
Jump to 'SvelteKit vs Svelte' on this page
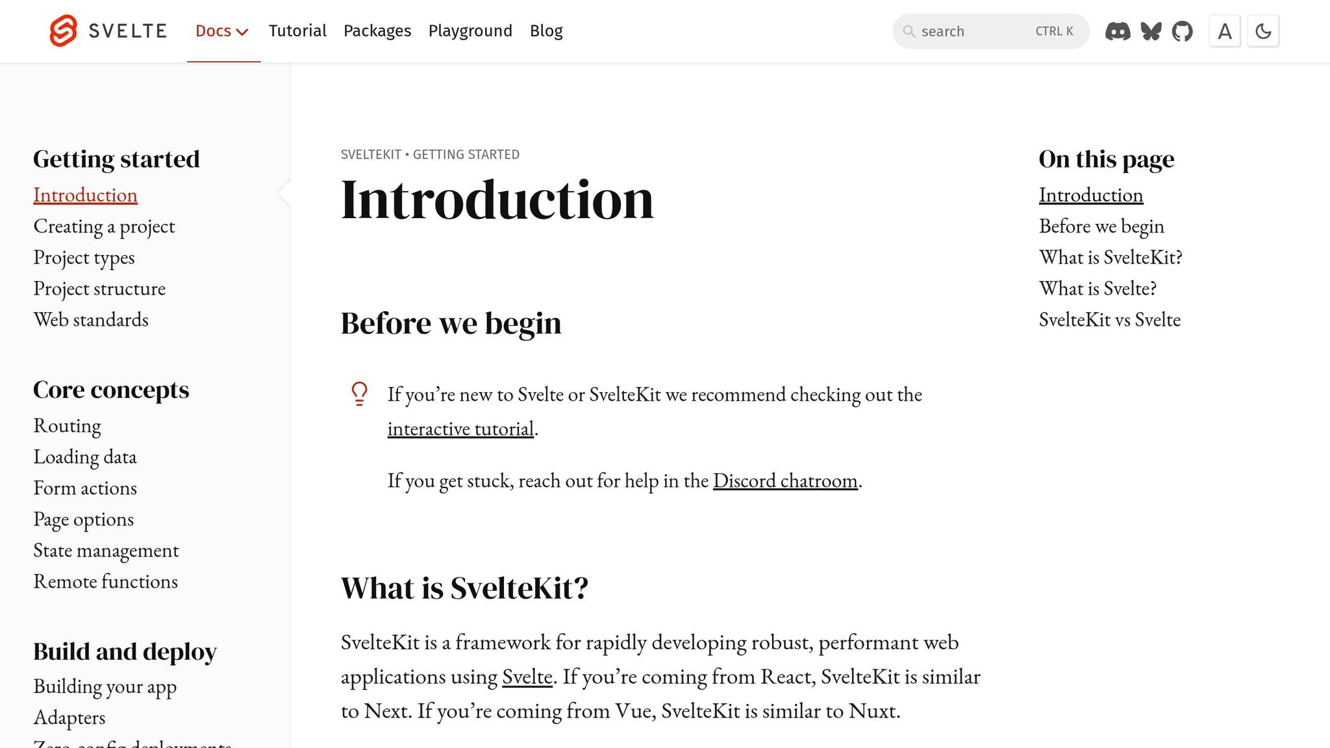tap(1110, 319)
